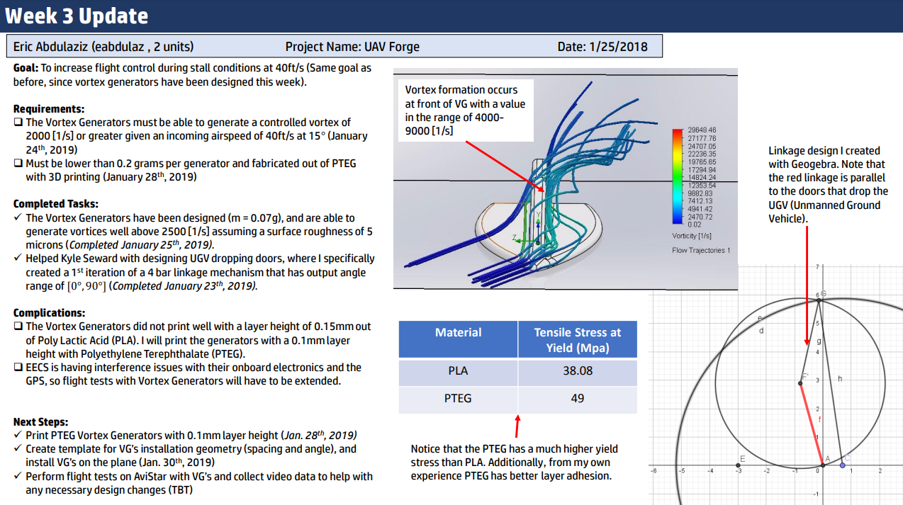Tick the box beside "The Vortex Generators must be able"
The width and height of the screenshot is (903, 505).
pyautogui.click(x=18, y=123)
